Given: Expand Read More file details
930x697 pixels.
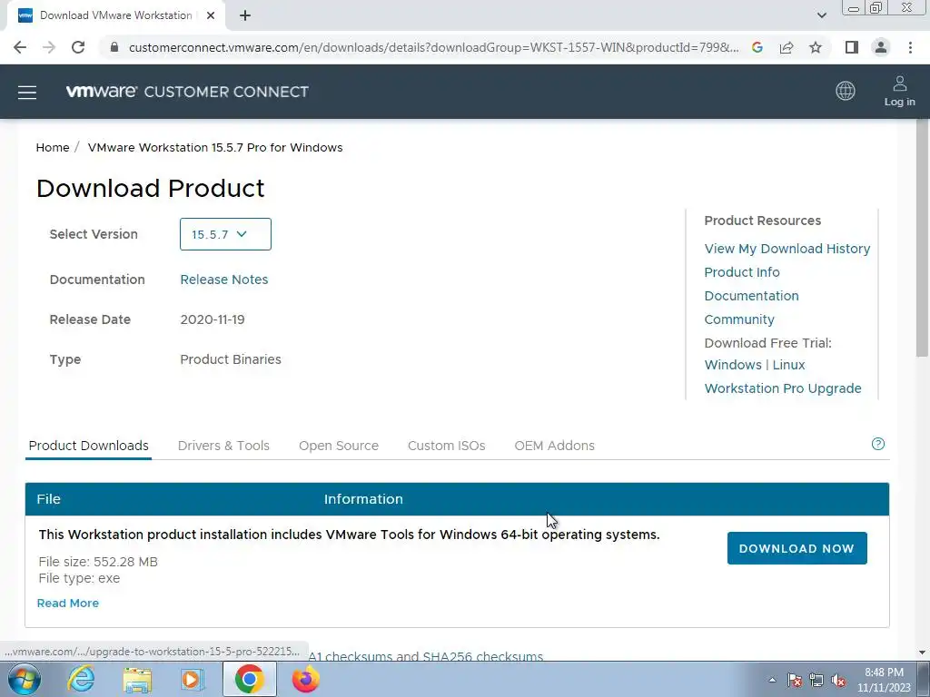Looking at the screenshot, I should click(68, 603).
